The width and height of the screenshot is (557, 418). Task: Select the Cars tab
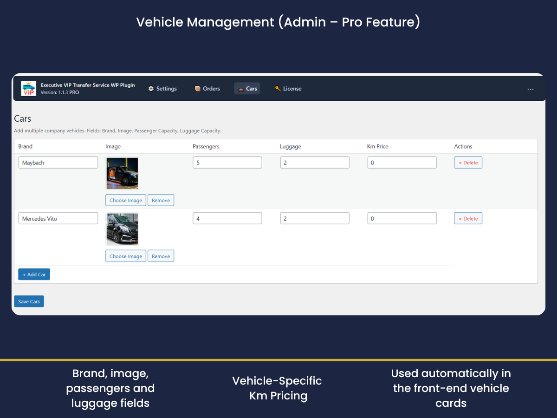pos(247,89)
